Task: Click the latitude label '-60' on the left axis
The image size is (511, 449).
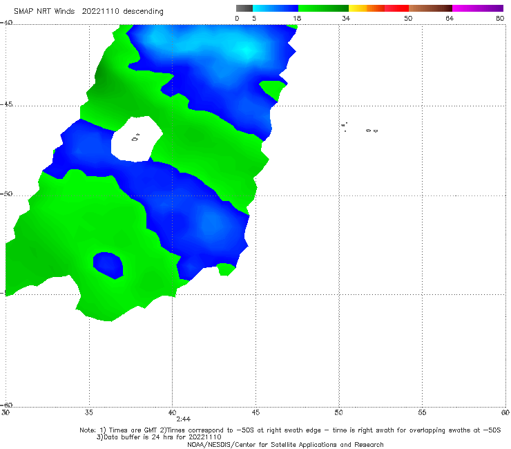Action: [6, 405]
